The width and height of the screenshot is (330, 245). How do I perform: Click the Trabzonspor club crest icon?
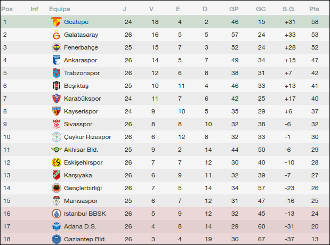pos(56,73)
